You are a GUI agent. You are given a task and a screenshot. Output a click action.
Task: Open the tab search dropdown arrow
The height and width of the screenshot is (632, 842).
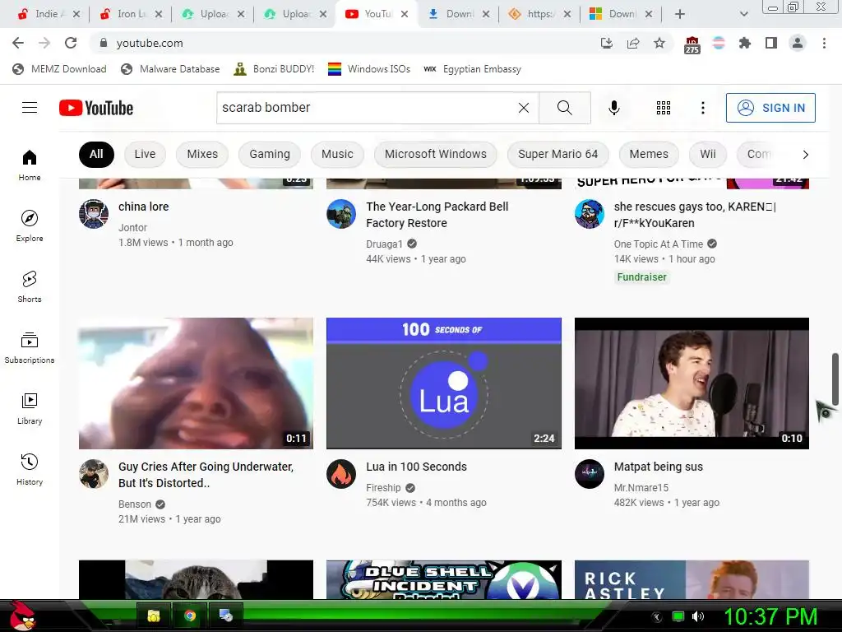[x=743, y=14]
